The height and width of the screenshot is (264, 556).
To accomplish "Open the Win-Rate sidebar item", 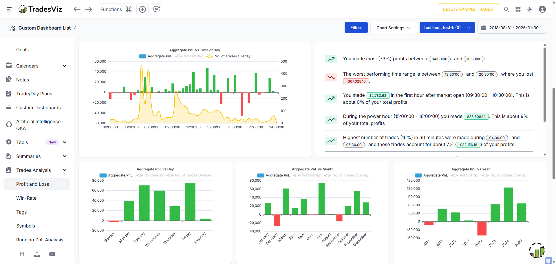I will click(26, 198).
